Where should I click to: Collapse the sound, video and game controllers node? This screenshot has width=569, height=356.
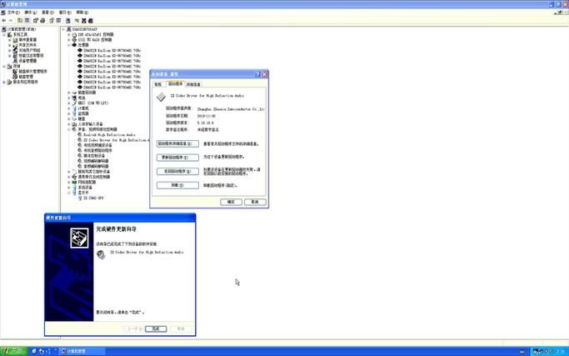68,129
